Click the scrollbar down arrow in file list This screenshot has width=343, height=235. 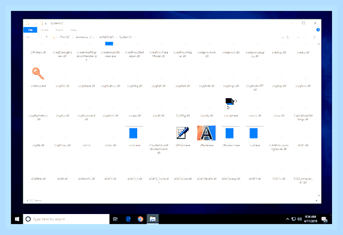coord(319,195)
